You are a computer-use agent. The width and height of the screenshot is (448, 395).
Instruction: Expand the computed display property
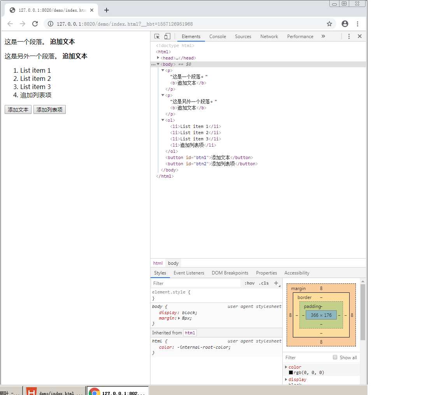coord(286,379)
